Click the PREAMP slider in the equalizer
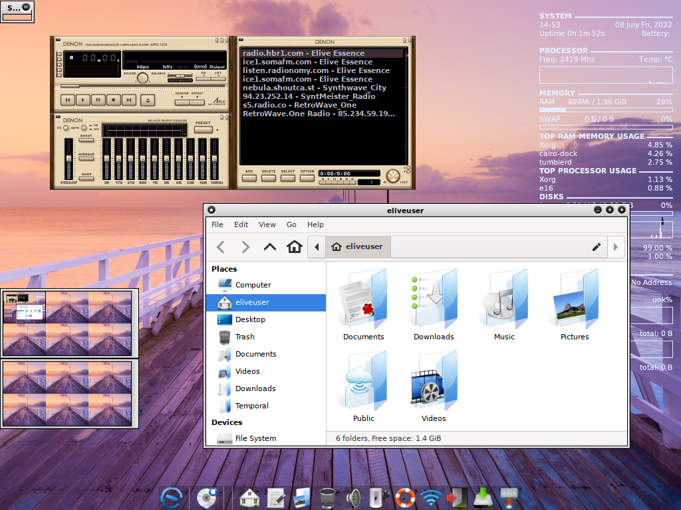Image resolution: width=681 pixels, height=510 pixels. [x=68, y=159]
